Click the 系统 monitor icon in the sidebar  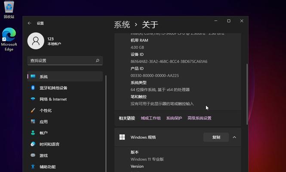(x=33, y=77)
